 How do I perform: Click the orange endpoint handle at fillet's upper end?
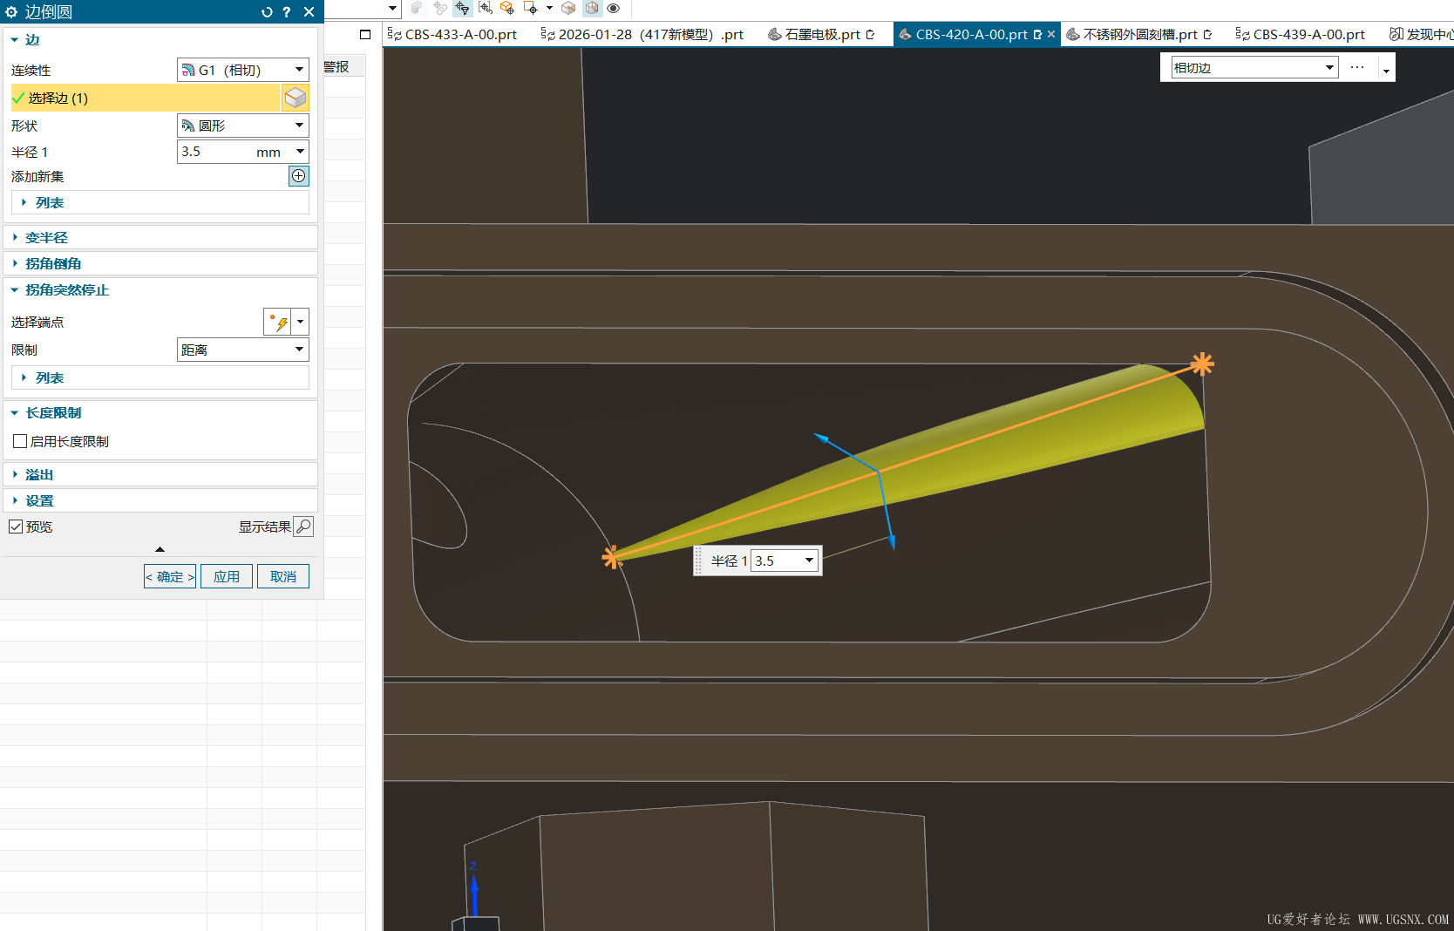(x=1202, y=364)
